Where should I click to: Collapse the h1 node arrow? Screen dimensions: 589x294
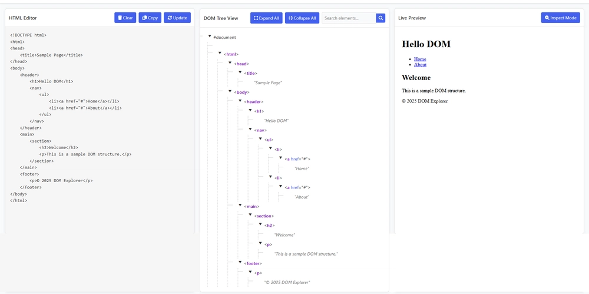coord(250,110)
